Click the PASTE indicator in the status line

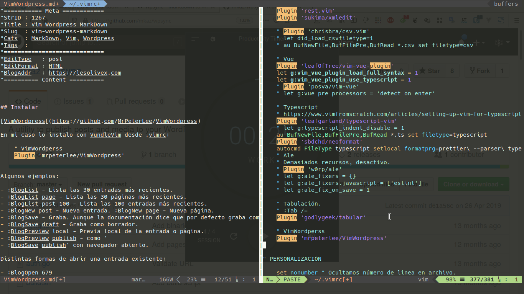click(292, 279)
